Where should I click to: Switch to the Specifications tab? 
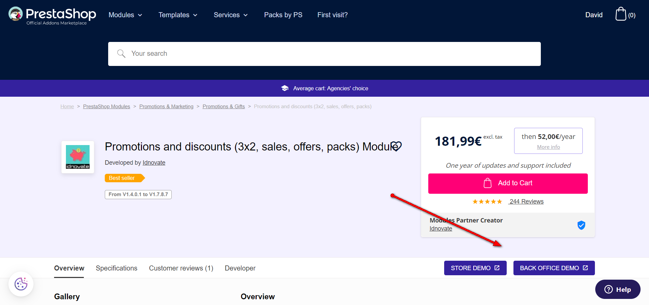(x=117, y=268)
